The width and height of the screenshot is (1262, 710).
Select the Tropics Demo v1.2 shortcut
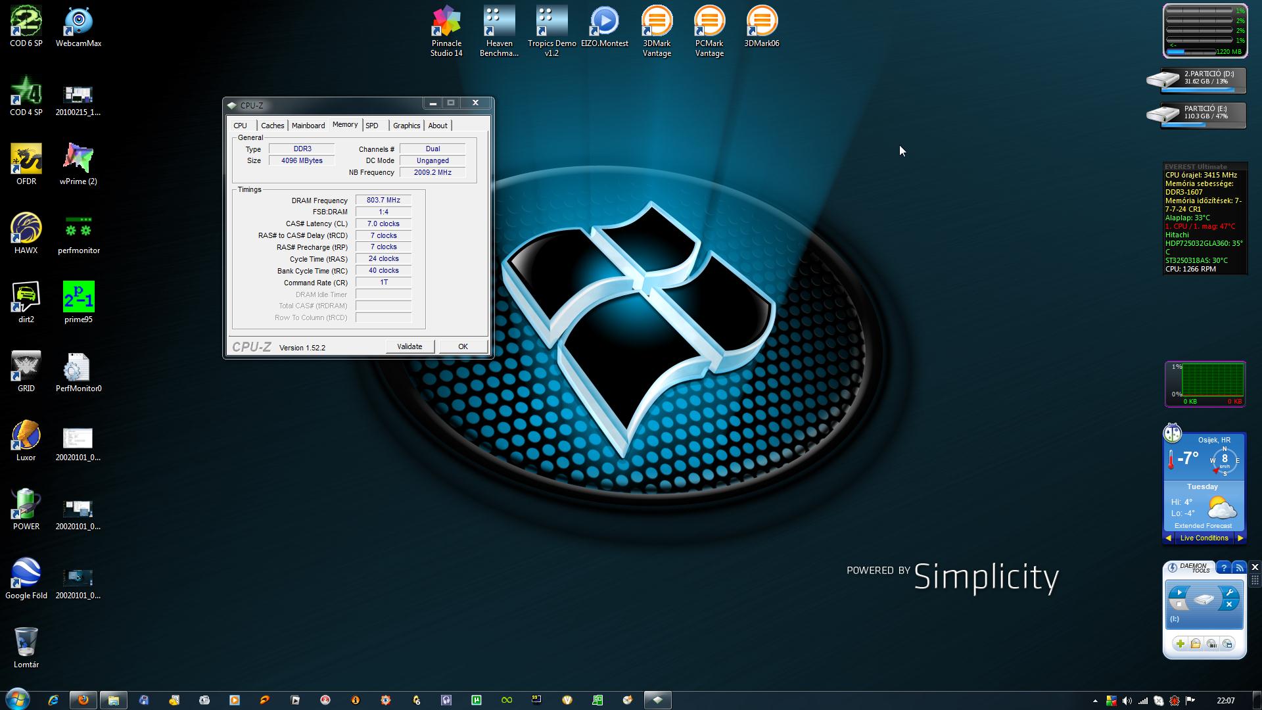551,31
